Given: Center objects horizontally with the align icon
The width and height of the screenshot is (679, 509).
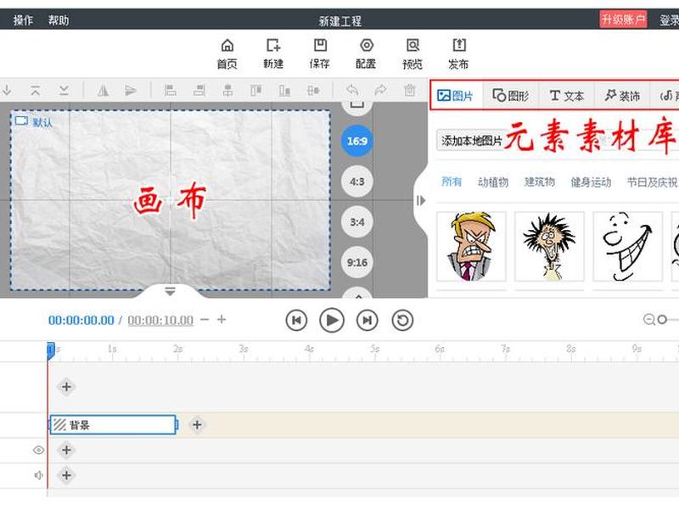Looking at the screenshot, I should click(227, 91).
